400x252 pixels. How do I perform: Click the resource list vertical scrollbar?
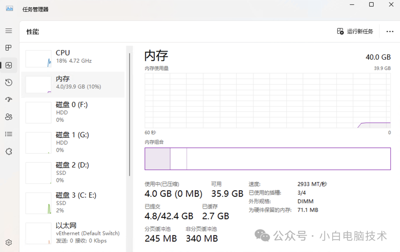130,115
